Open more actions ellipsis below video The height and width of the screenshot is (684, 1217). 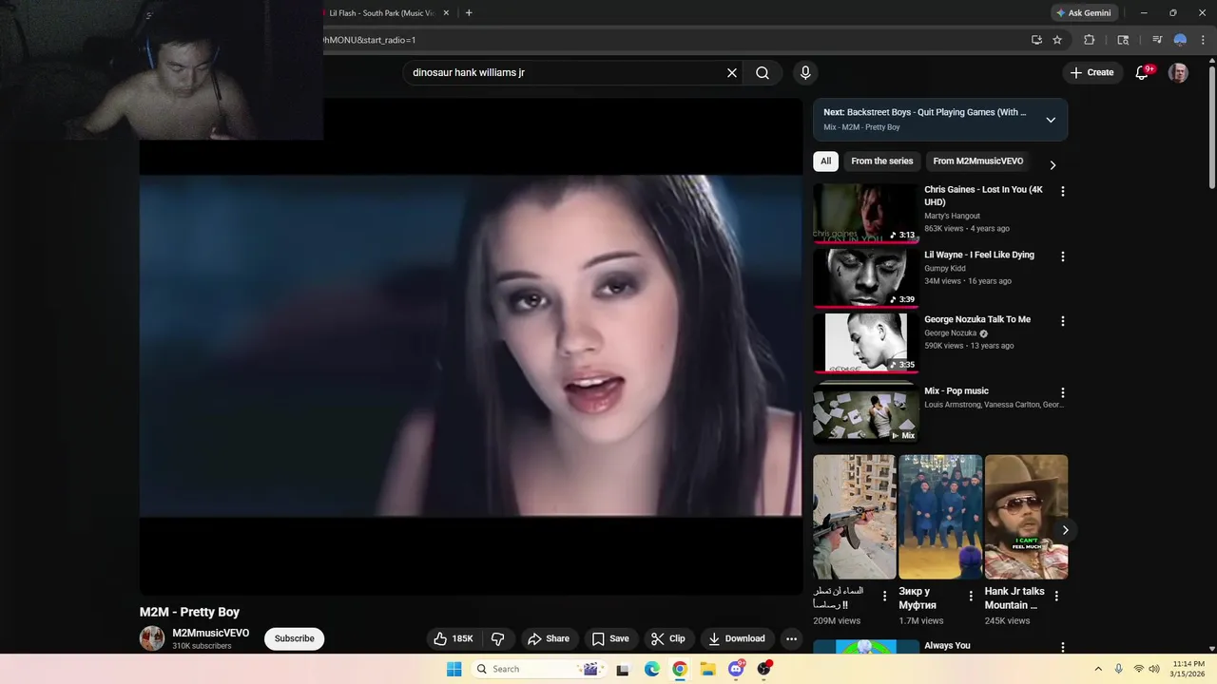pyautogui.click(x=791, y=639)
